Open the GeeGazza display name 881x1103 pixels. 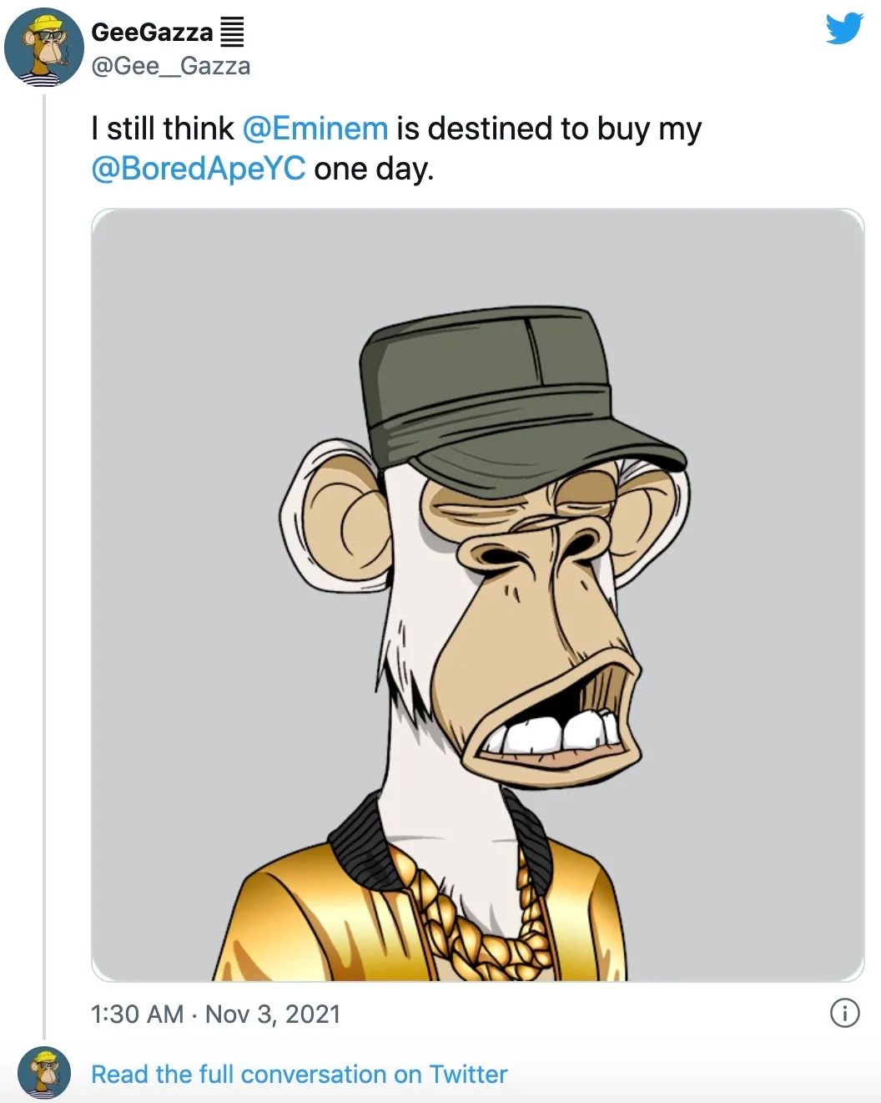click(152, 33)
